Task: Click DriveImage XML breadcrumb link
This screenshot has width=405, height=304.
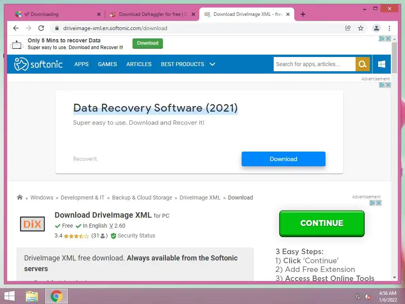Action: click(x=200, y=198)
